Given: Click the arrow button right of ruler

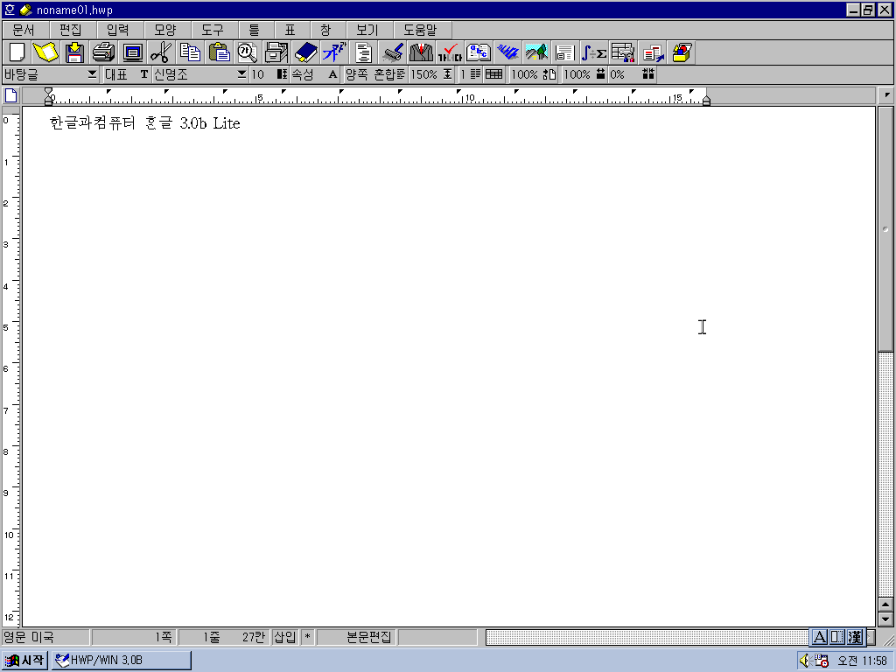Looking at the screenshot, I should pos(886,95).
